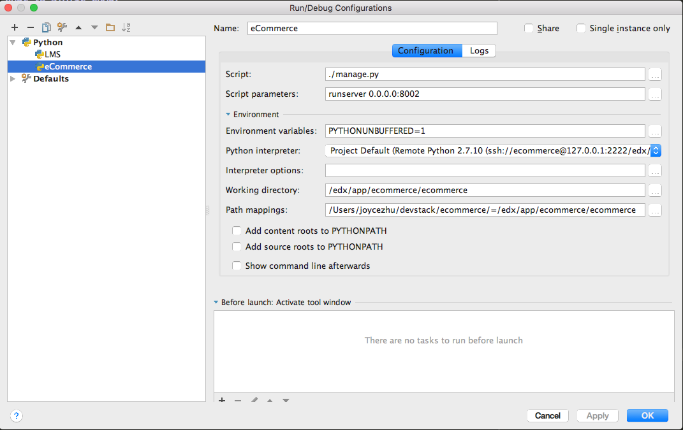Check Single instance only
Image resolution: width=683 pixels, height=430 pixels.
[x=581, y=28]
